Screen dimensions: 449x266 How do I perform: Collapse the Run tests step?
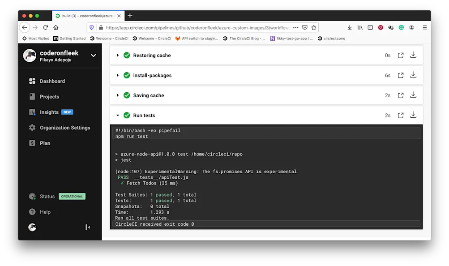click(x=118, y=116)
